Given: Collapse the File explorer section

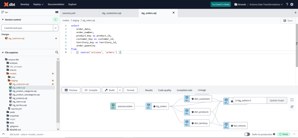Looking at the screenshot, I should (x=3, y=53).
